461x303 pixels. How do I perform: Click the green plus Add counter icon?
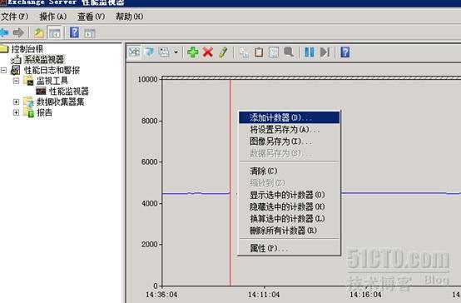(x=192, y=52)
